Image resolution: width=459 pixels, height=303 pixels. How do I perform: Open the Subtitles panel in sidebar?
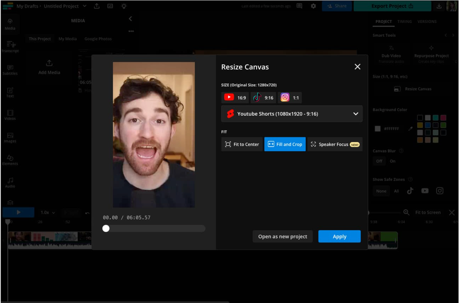(x=10, y=70)
